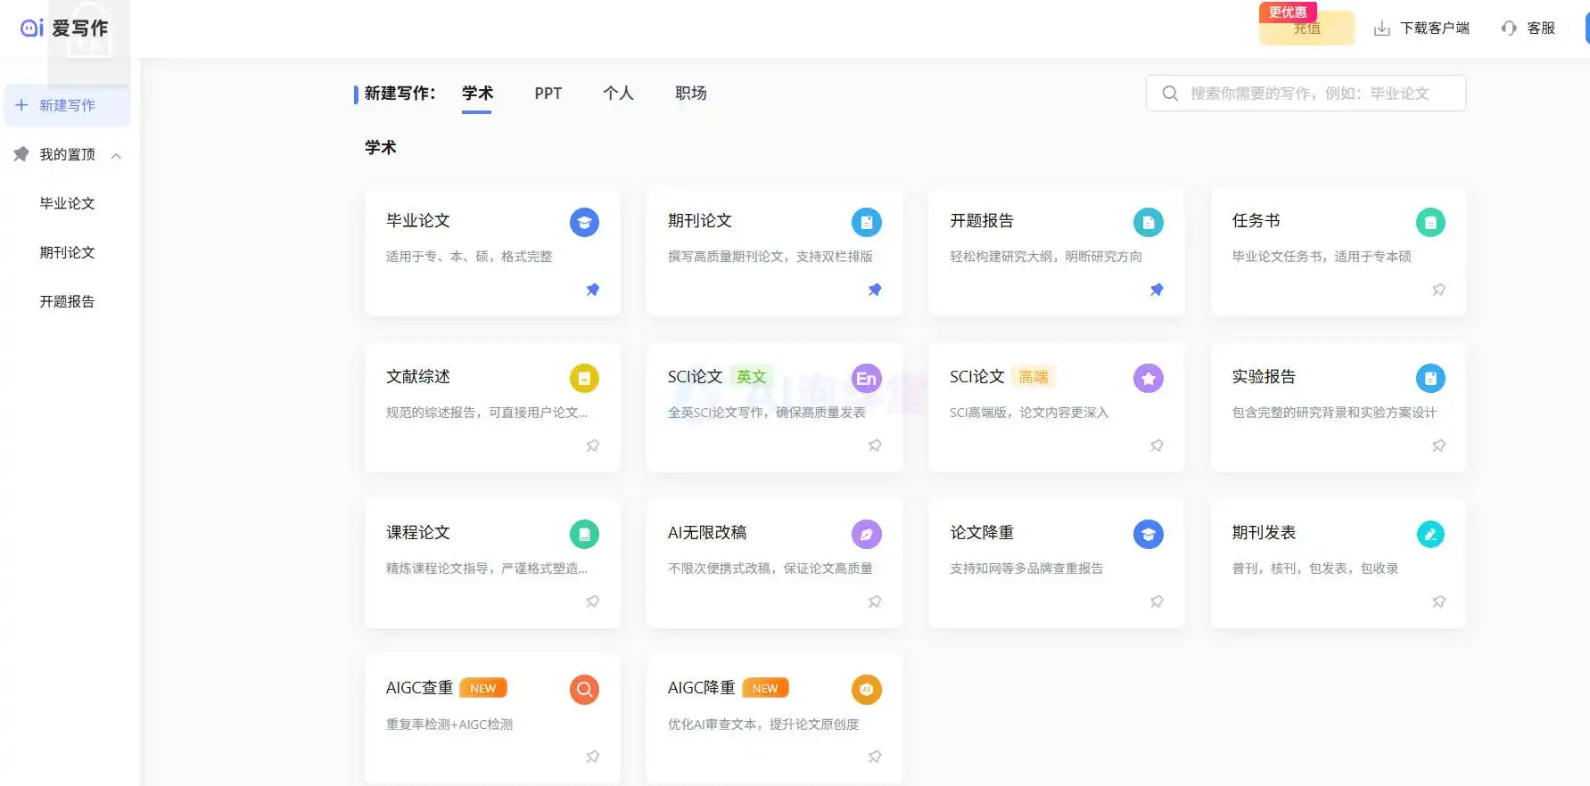Click the 文献综述 card's yellow icon
The width and height of the screenshot is (1590, 786).
584,378
